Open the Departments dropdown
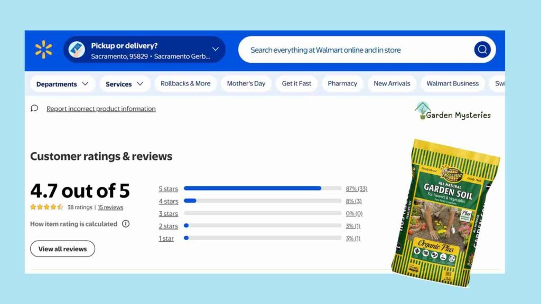 coord(62,84)
